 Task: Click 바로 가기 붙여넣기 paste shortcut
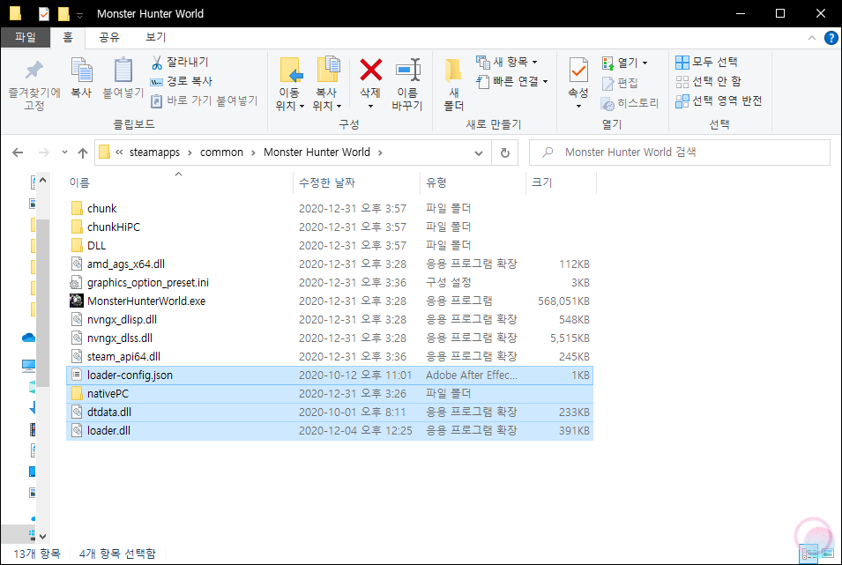205,101
